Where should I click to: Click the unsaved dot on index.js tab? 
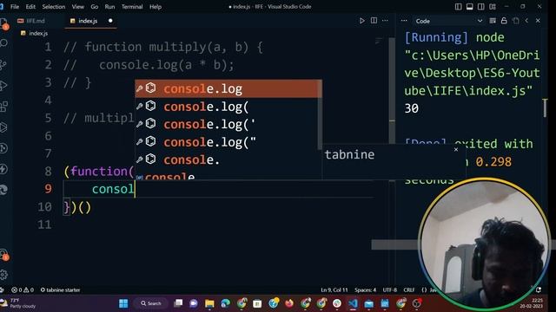tap(110, 21)
